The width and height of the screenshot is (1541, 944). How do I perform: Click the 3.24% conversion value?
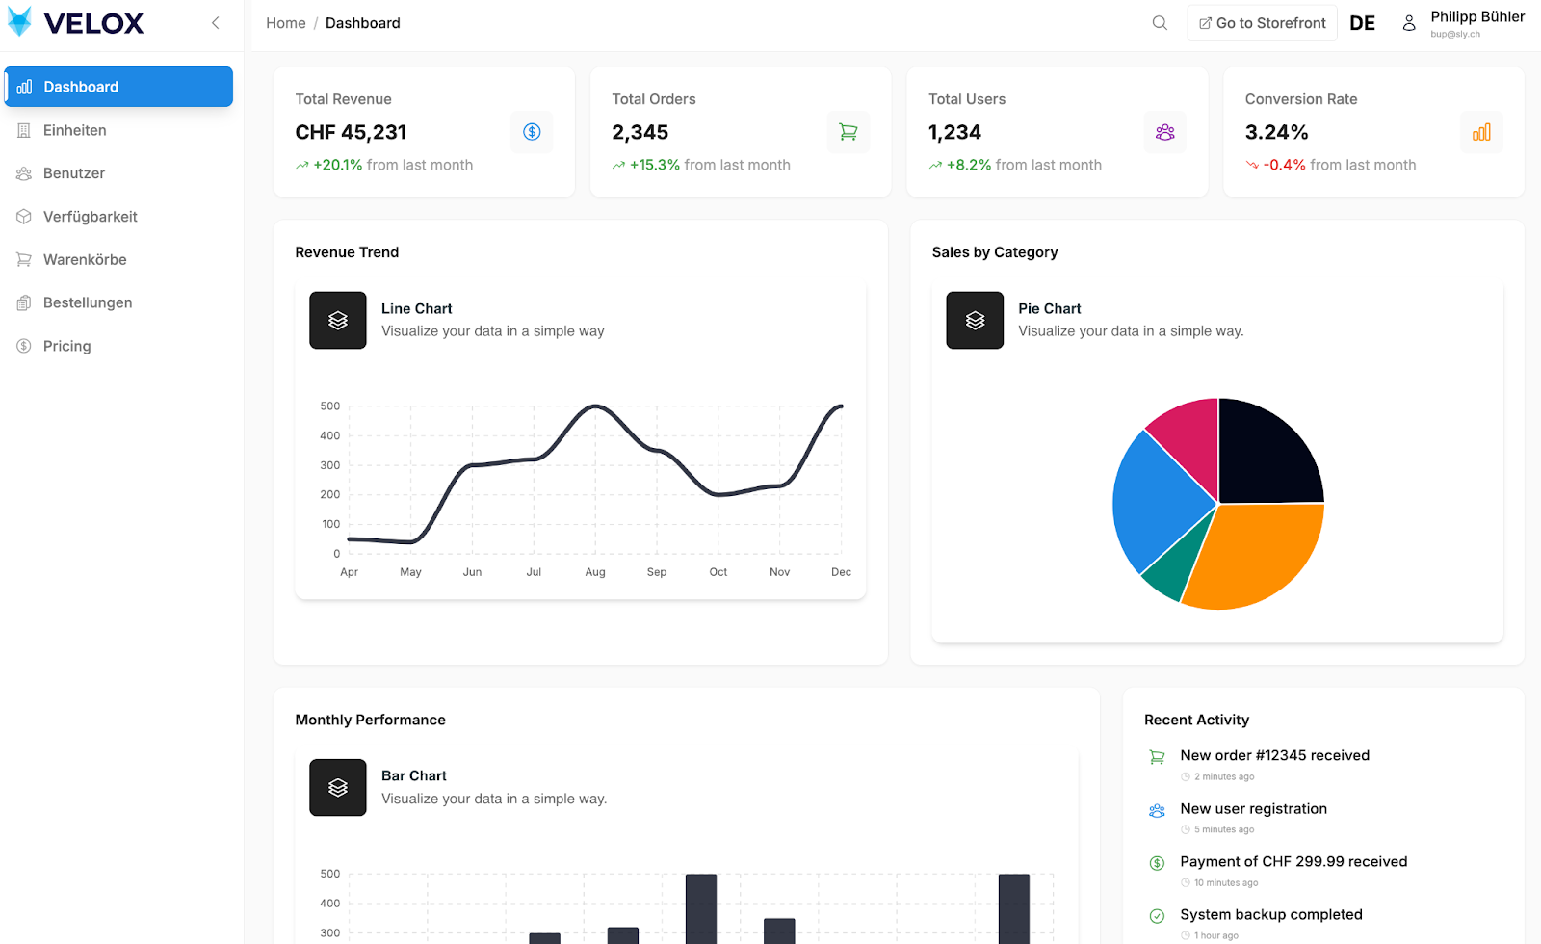tap(1277, 132)
